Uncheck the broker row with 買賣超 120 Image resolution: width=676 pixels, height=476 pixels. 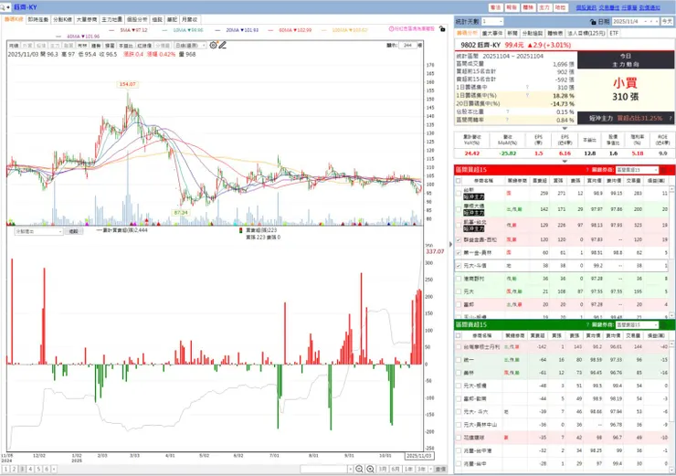point(459,239)
